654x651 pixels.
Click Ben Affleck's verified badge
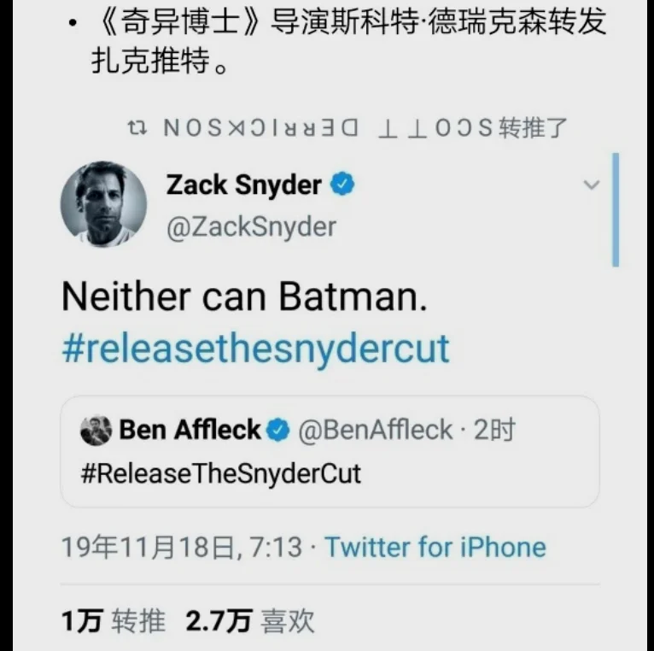[278, 431]
